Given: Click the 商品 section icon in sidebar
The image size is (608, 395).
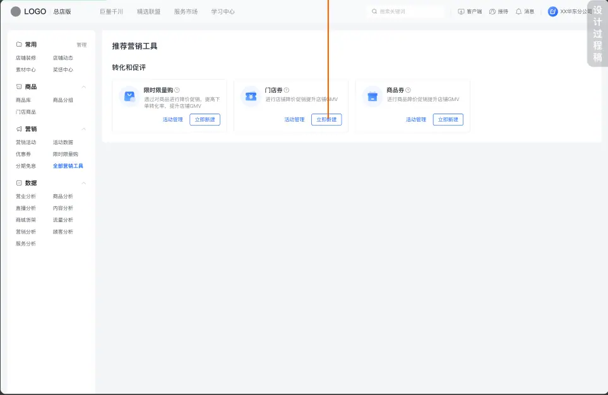Looking at the screenshot, I should [18, 86].
